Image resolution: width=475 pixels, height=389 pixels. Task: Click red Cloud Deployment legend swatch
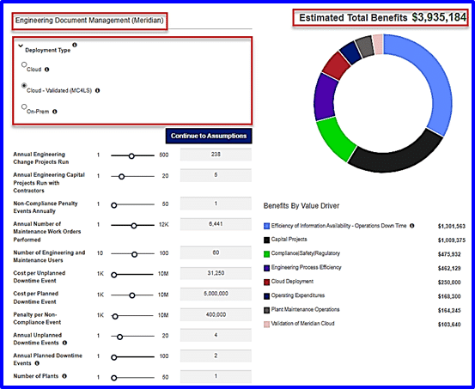pos(266,282)
